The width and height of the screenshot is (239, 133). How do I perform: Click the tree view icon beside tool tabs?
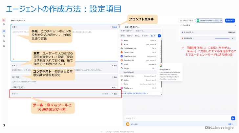[155, 36]
